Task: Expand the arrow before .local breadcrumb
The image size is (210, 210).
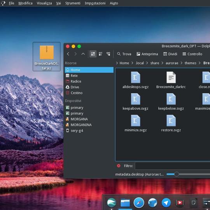Action: click(x=132, y=63)
